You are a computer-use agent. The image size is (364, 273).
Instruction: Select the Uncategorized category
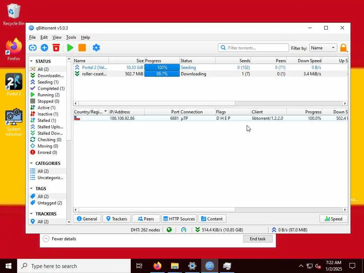47,178
